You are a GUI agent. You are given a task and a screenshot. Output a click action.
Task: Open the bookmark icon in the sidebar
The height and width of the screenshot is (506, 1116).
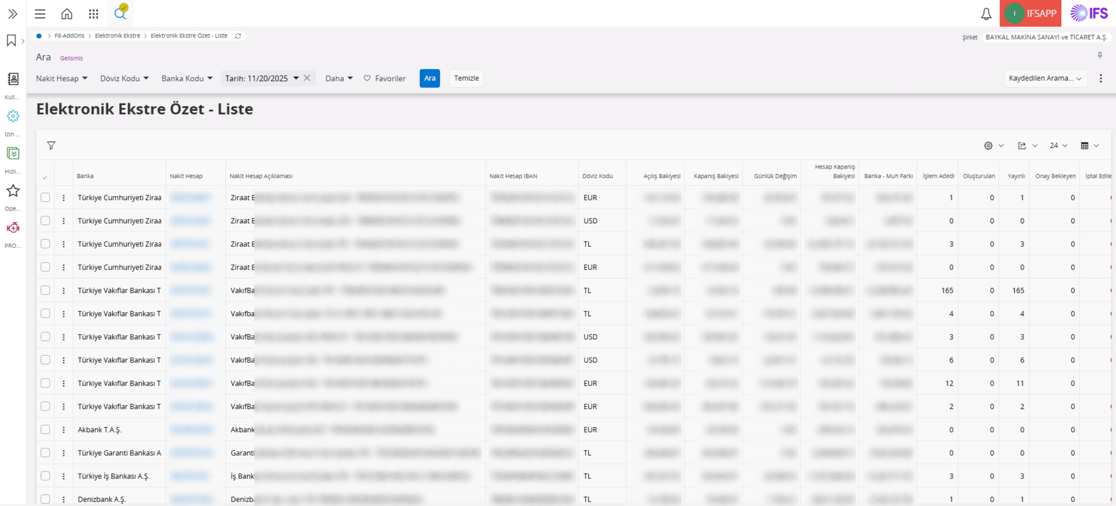point(11,41)
